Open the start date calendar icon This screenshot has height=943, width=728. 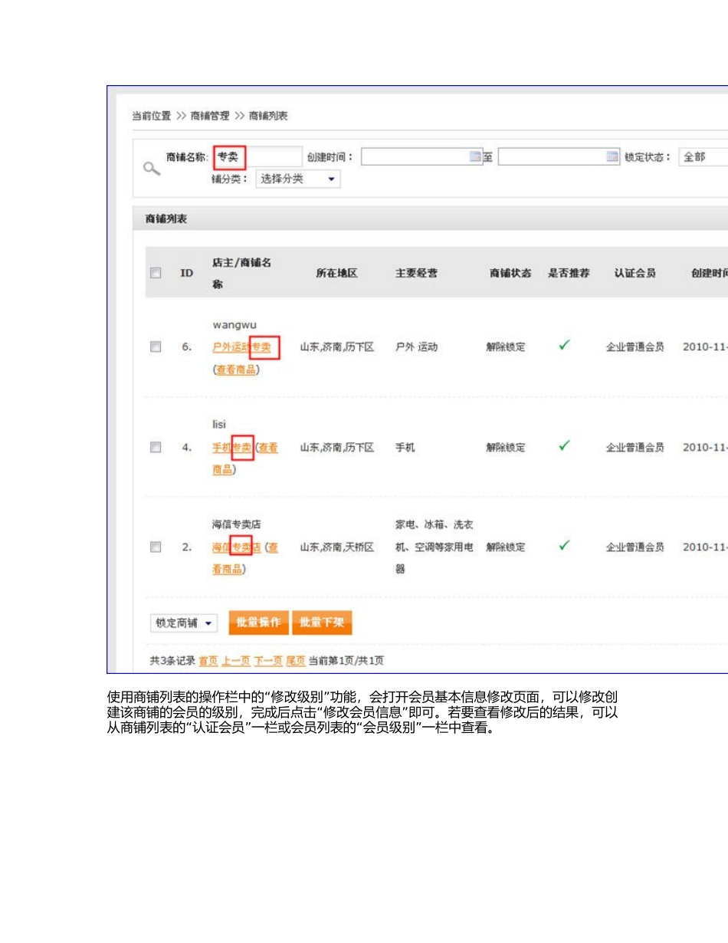coord(475,157)
